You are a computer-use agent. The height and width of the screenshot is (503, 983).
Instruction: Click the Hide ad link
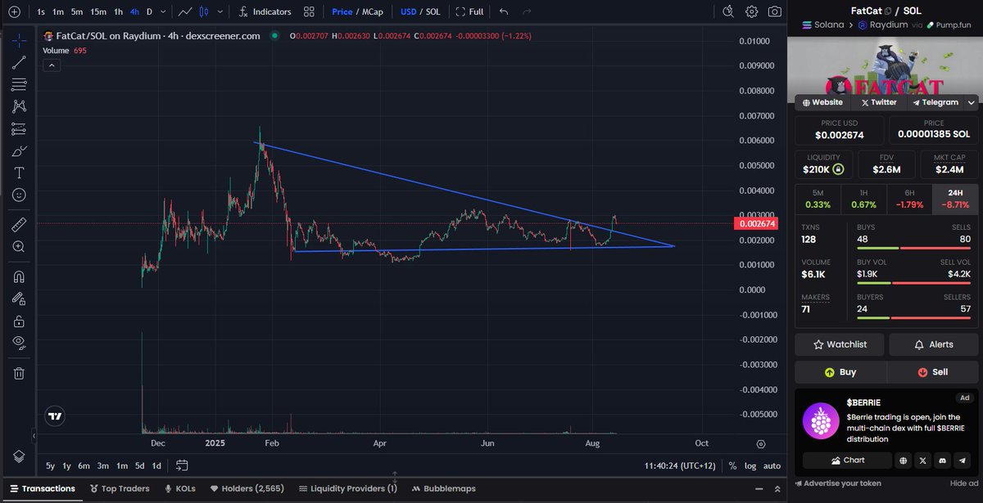coord(965,483)
